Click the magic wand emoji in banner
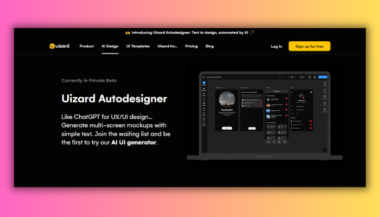 coord(252,32)
